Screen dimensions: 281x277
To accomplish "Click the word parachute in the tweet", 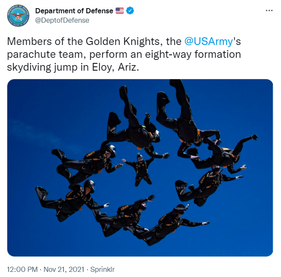I will [x=31, y=54].
